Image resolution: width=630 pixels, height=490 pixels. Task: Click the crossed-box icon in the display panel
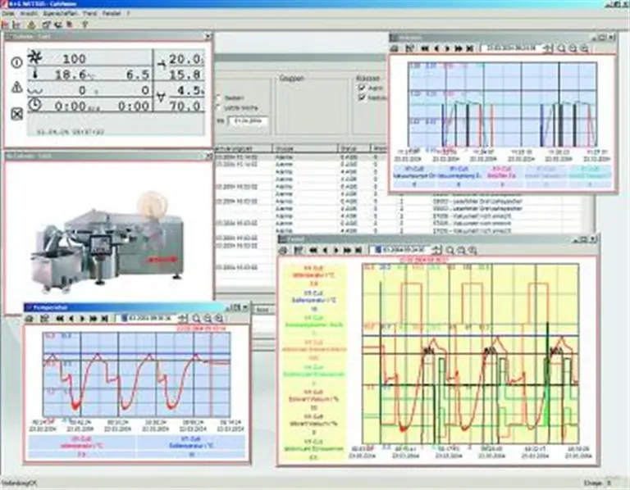click(16, 115)
